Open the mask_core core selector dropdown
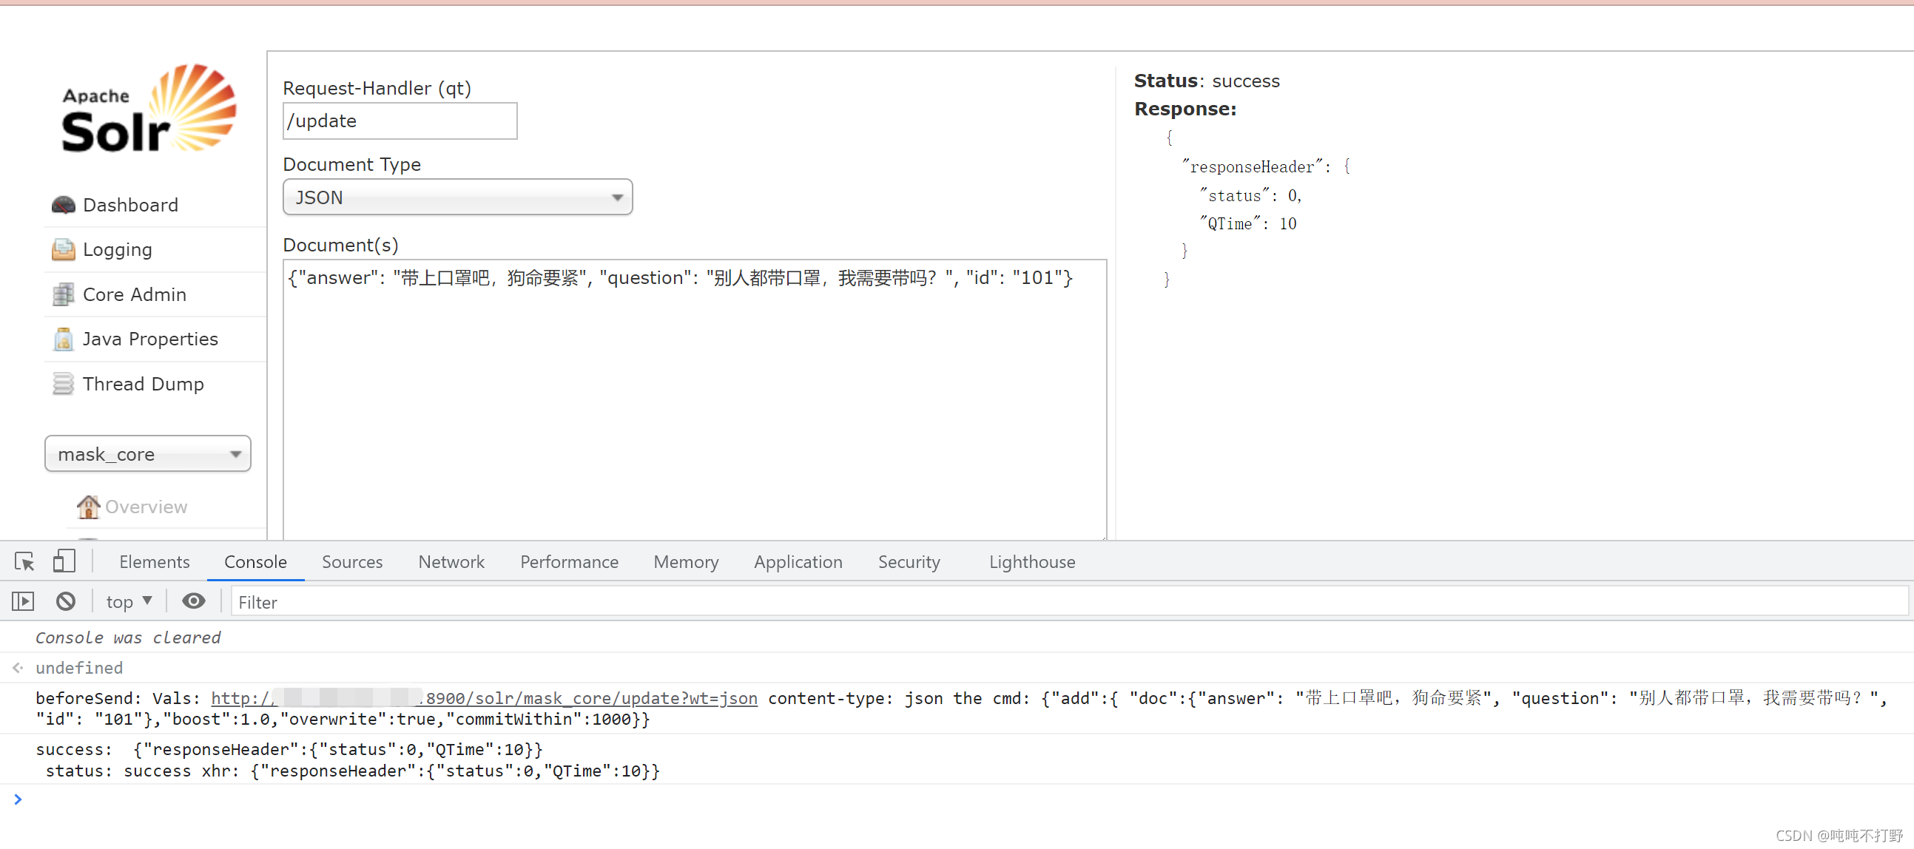The width and height of the screenshot is (1914, 849). pyautogui.click(x=148, y=454)
